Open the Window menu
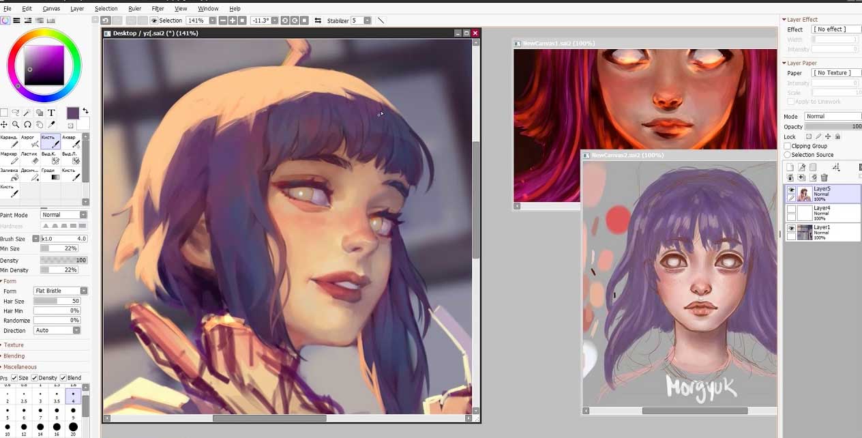Screen dimensions: 862x438 pyautogui.click(x=207, y=8)
